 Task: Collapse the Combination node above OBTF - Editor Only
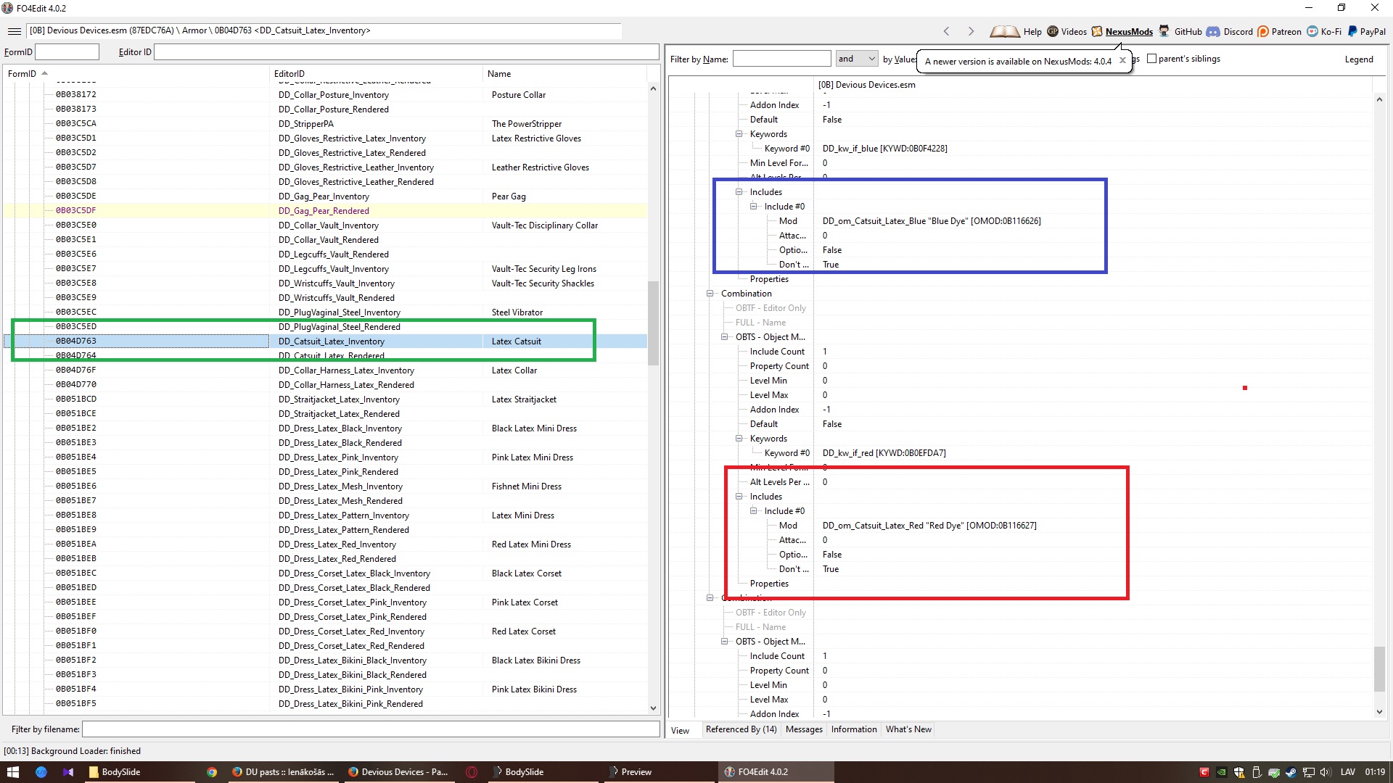(x=710, y=294)
